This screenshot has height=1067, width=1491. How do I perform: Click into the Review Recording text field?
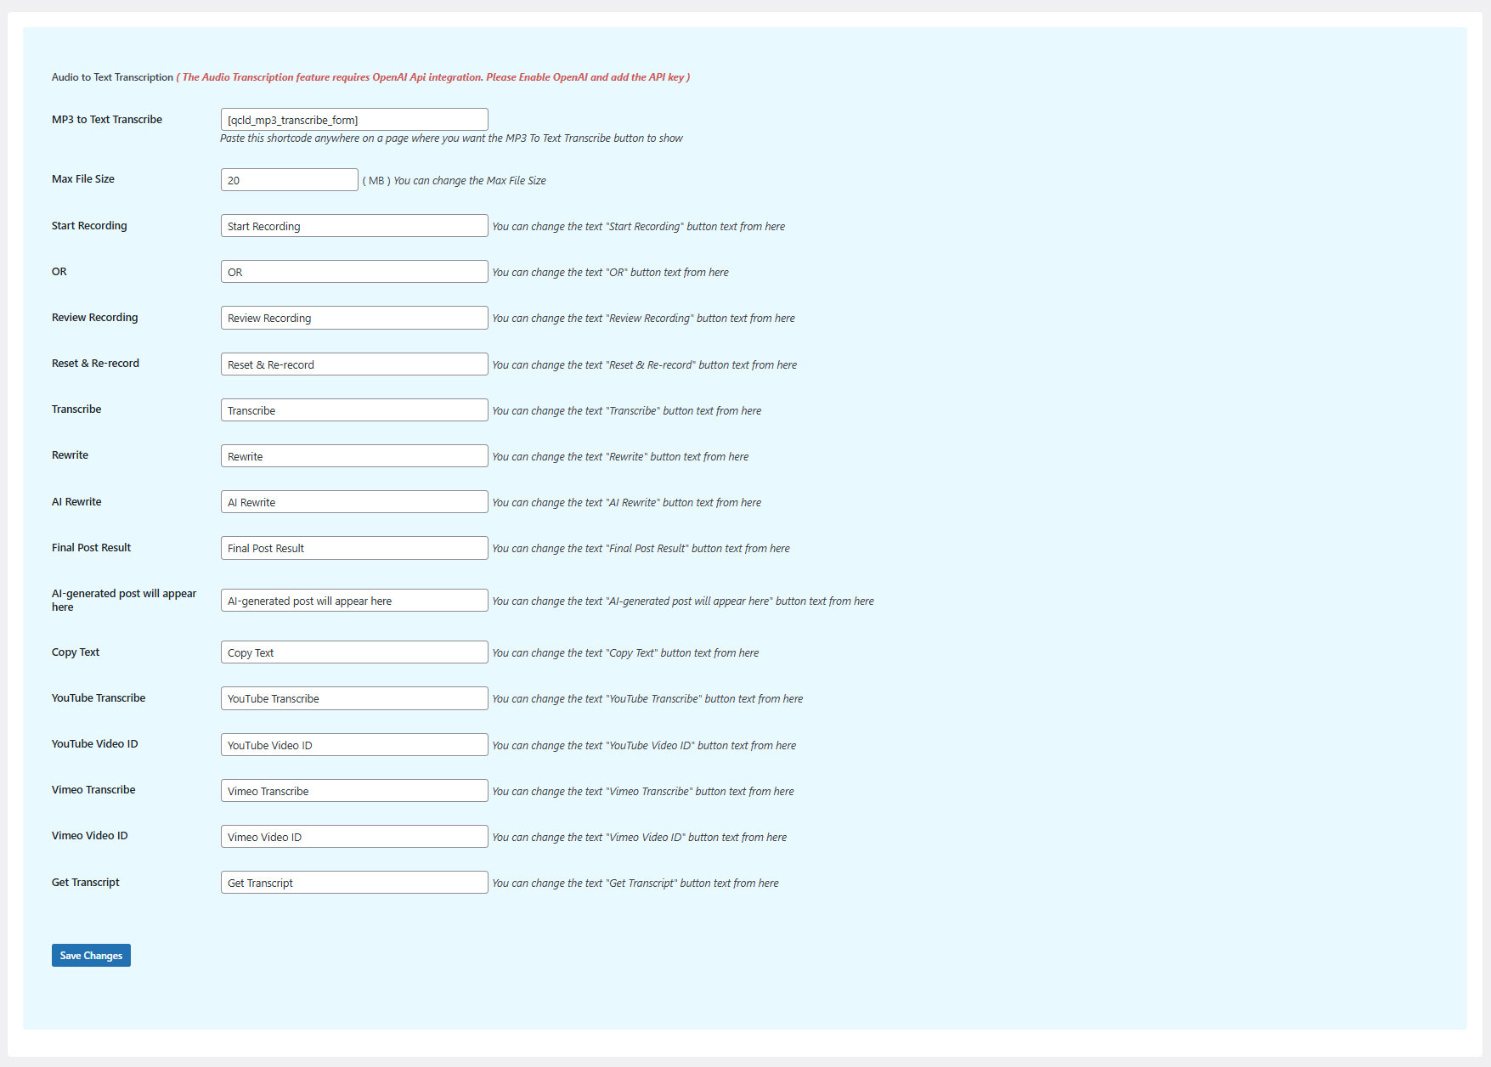pyautogui.click(x=353, y=318)
